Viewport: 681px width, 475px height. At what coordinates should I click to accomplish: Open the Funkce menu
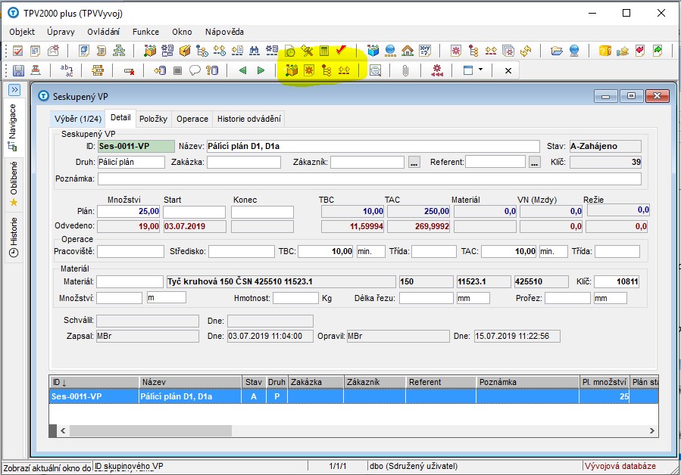[146, 32]
